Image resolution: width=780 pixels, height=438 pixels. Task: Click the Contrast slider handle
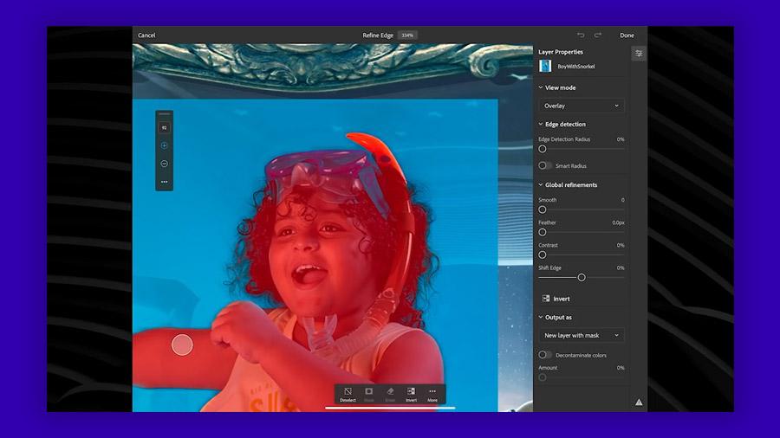point(543,254)
